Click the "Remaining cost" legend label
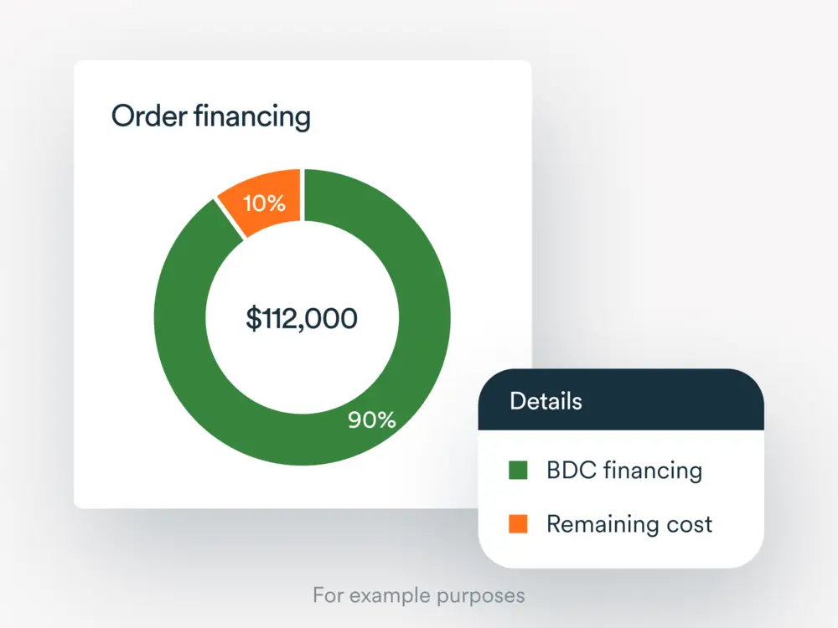The height and width of the screenshot is (628, 838). (x=629, y=524)
